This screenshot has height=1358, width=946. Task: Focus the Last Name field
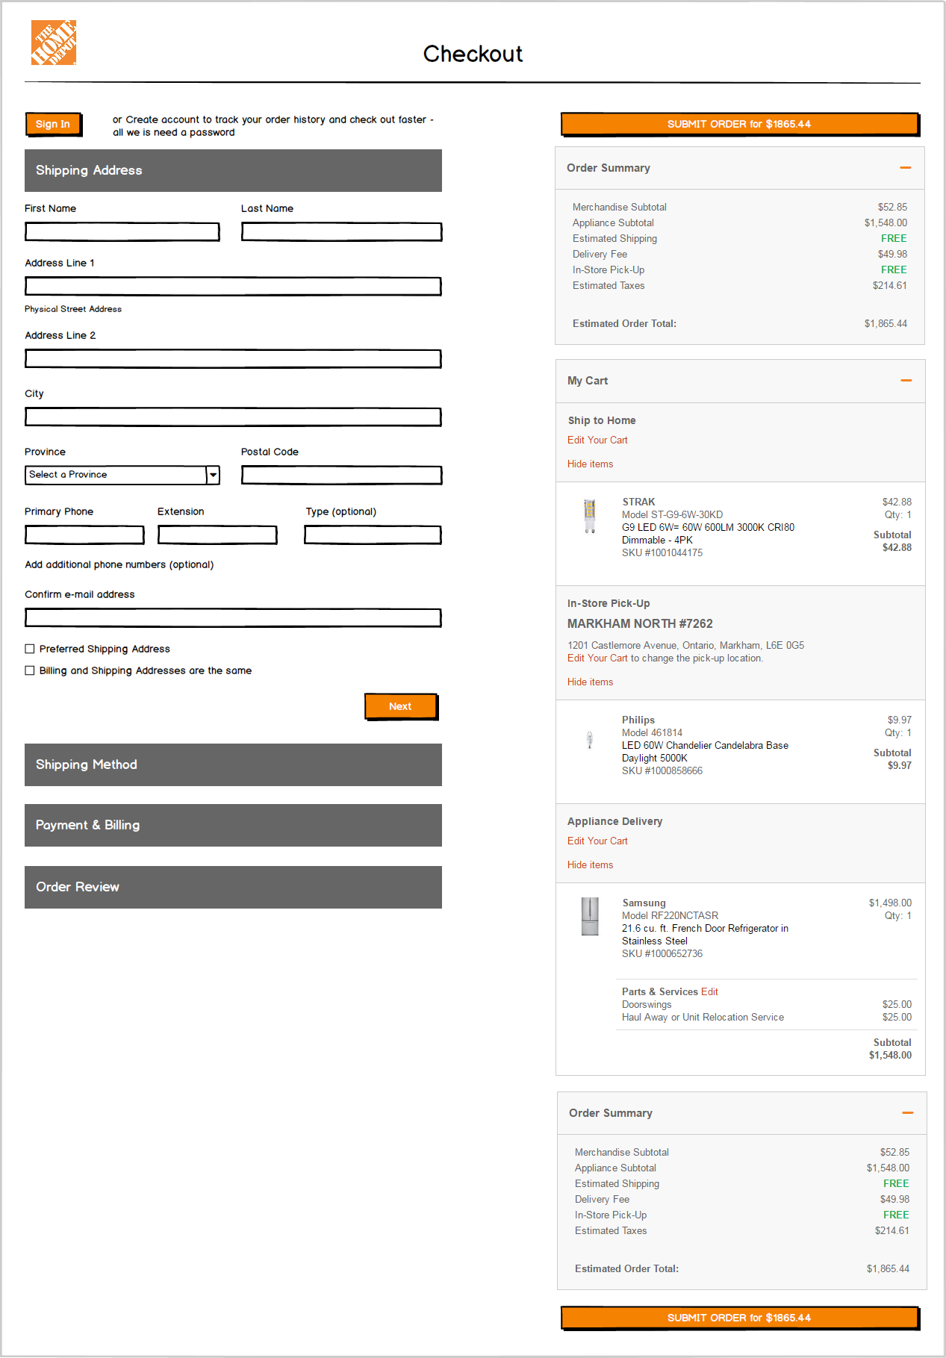click(x=342, y=232)
